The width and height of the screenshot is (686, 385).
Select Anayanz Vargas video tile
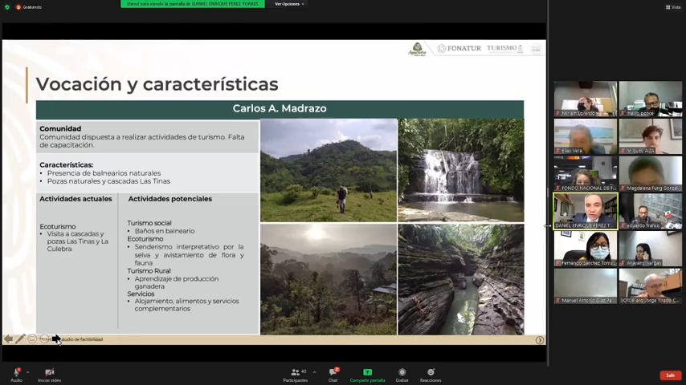click(650, 249)
